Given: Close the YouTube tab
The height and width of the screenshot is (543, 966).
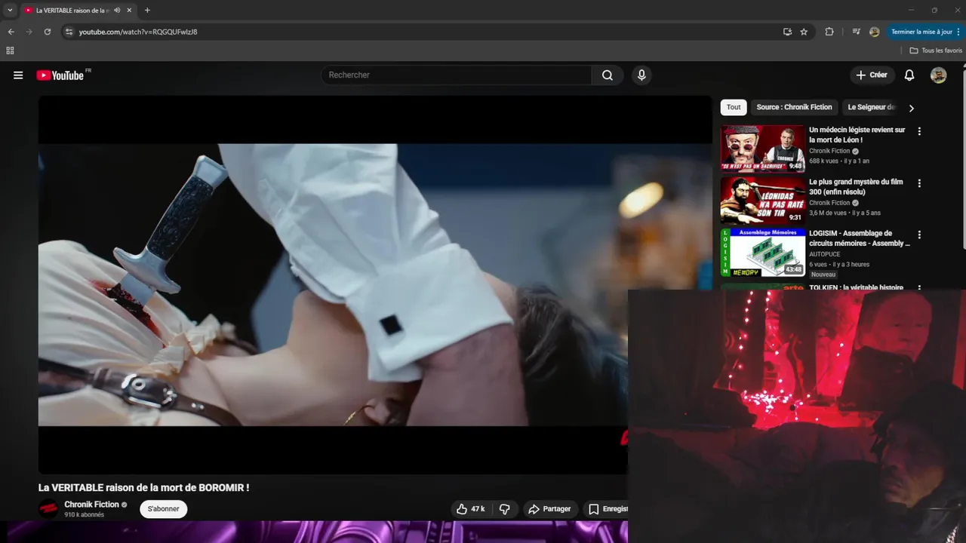Looking at the screenshot, I should (x=129, y=11).
